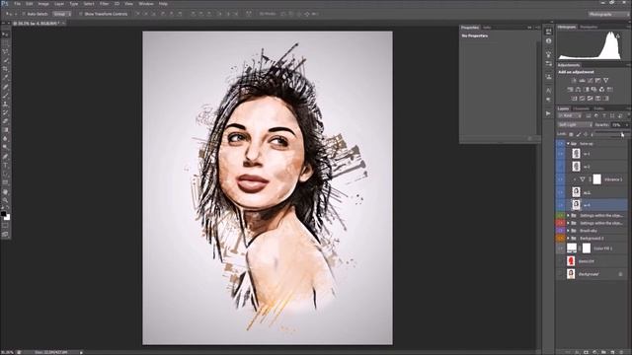Show the Background layer
The height and width of the screenshot is (355, 632).
[560, 274]
